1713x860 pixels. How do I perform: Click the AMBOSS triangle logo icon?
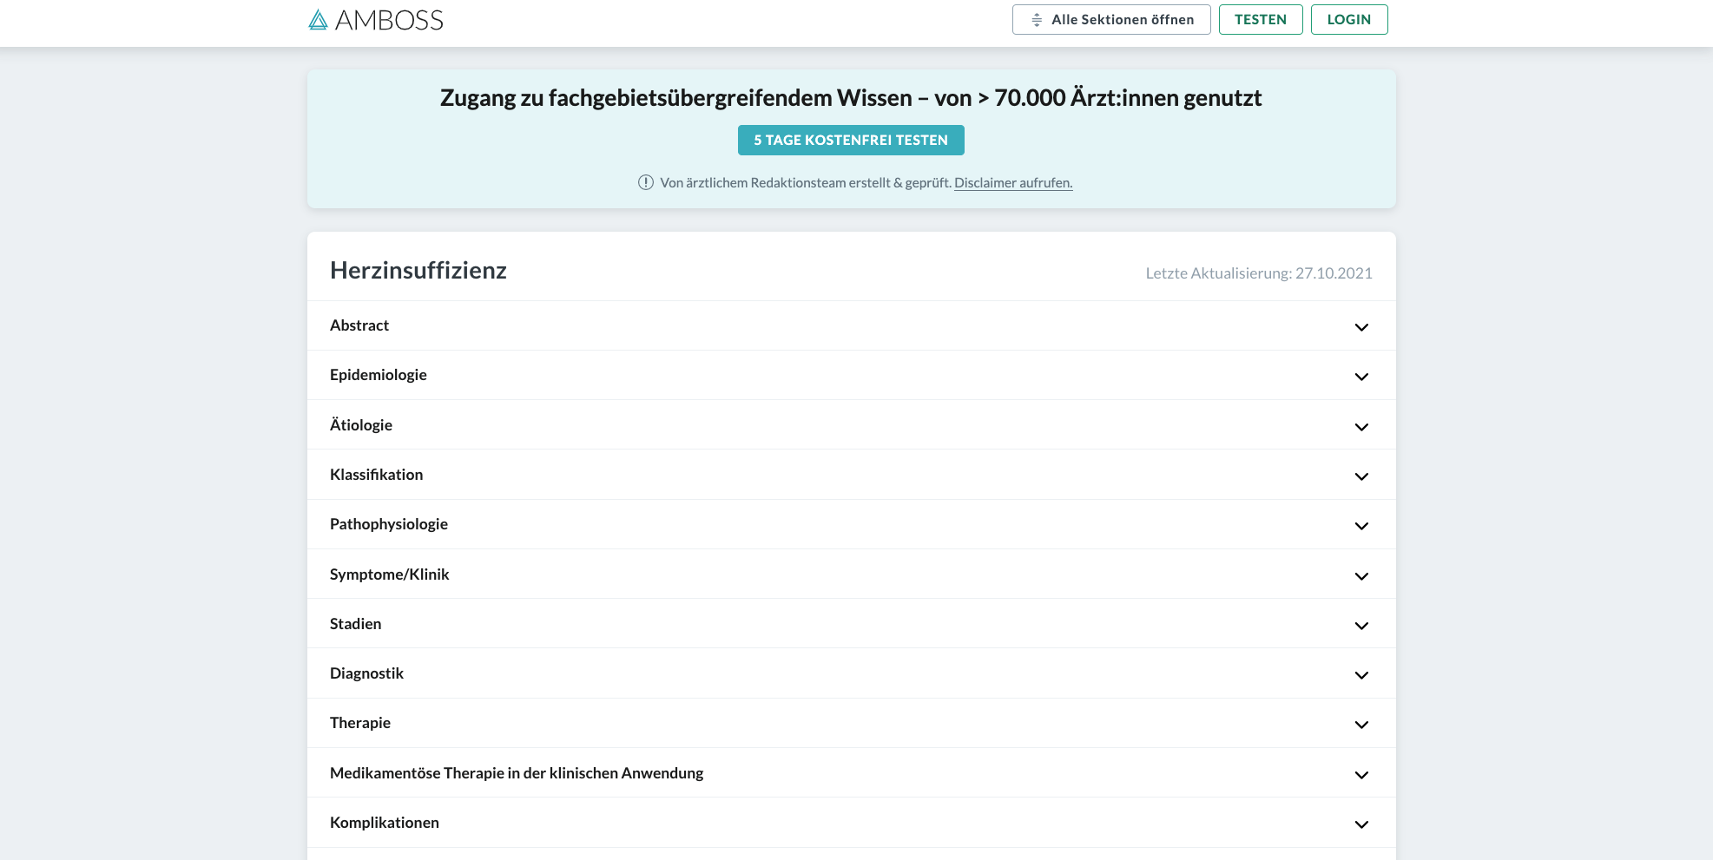tap(318, 20)
